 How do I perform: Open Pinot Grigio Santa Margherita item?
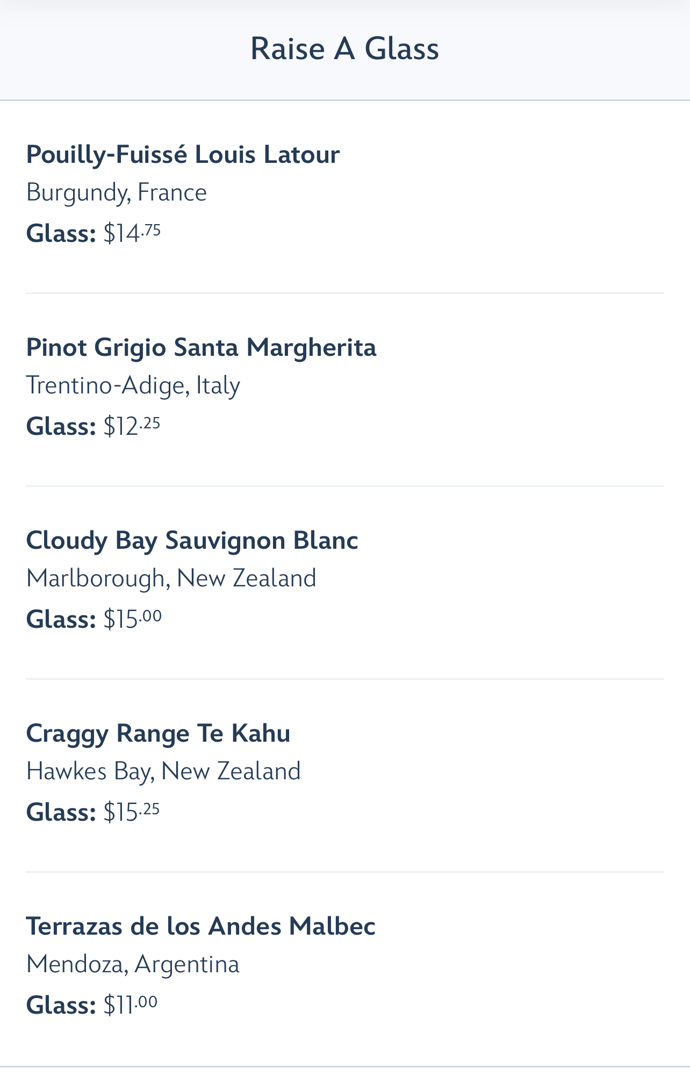(x=201, y=347)
